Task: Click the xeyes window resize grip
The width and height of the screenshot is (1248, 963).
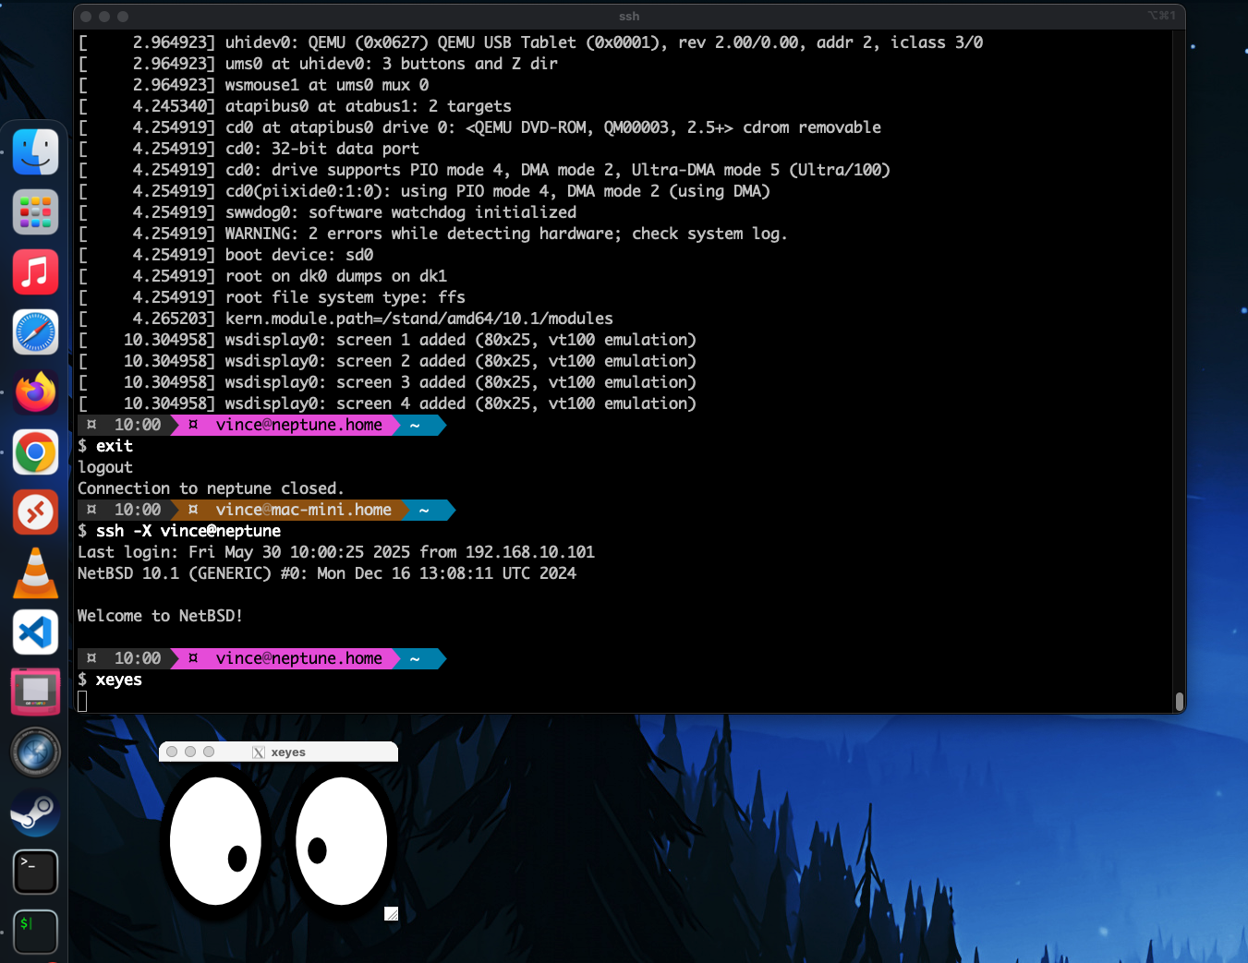Action: [391, 914]
